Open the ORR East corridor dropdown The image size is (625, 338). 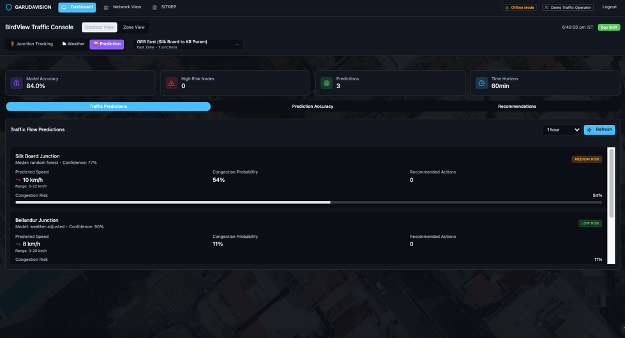(x=188, y=44)
